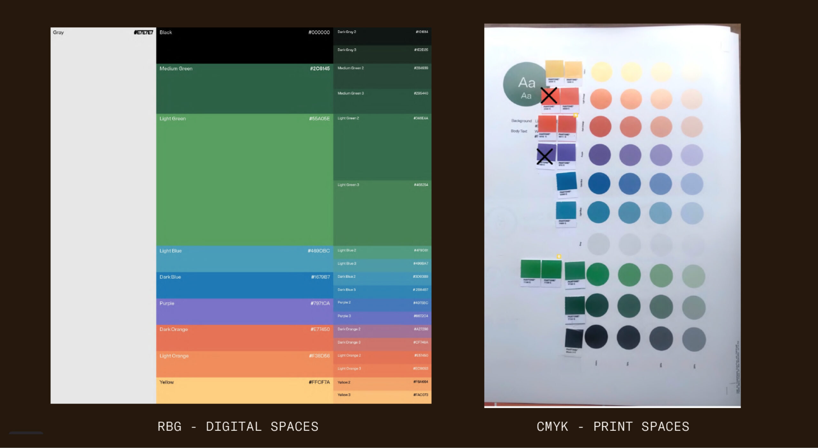Click the #469DBC hex code
The width and height of the screenshot is (818, 448).
[319, 251]
